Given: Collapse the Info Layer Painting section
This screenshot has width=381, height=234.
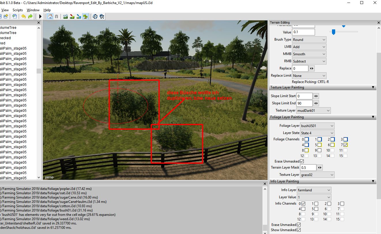Looking at the screenshot, I should click(x=373, y=181).
